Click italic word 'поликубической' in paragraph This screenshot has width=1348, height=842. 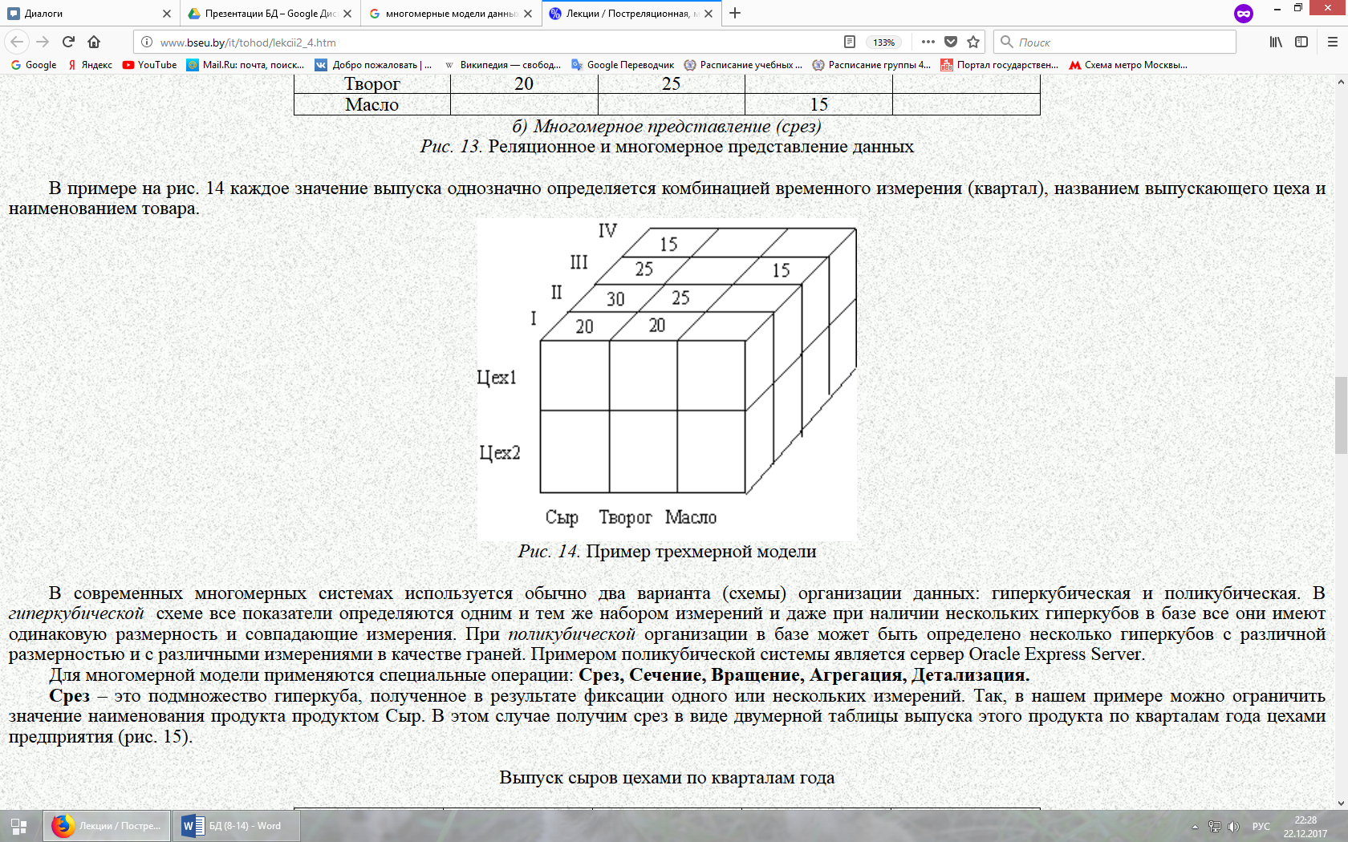click(571, 634)
